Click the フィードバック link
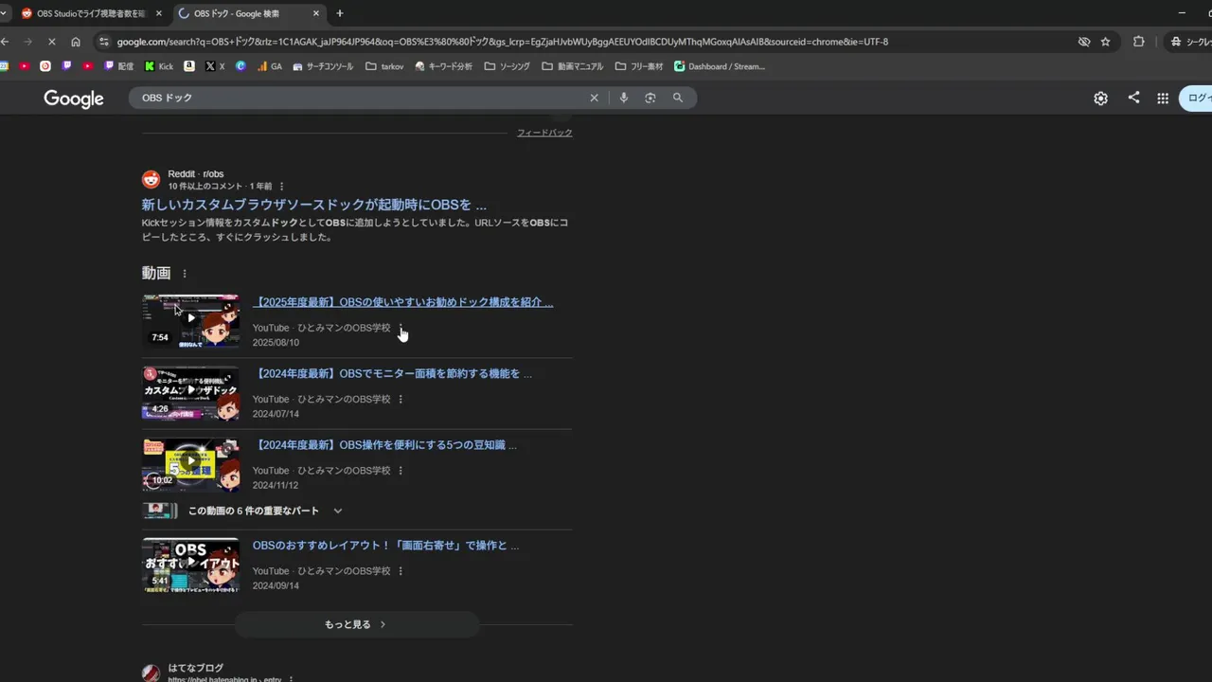Screen dimensions: 1212x682 point(544,133)
